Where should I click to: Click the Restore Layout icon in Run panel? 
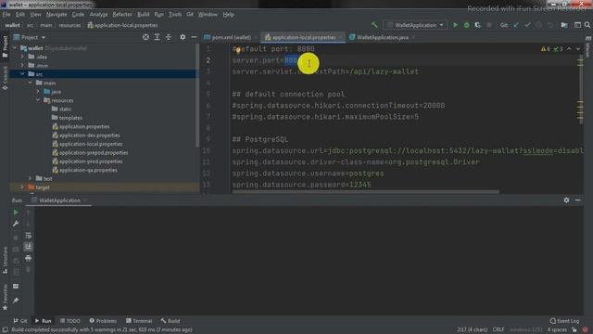coord(16,287)
